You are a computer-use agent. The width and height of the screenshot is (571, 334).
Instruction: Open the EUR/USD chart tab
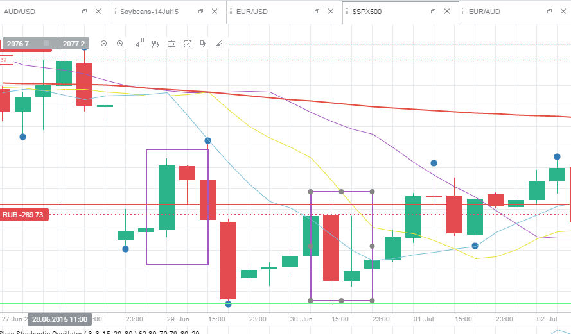click(252, 12)
